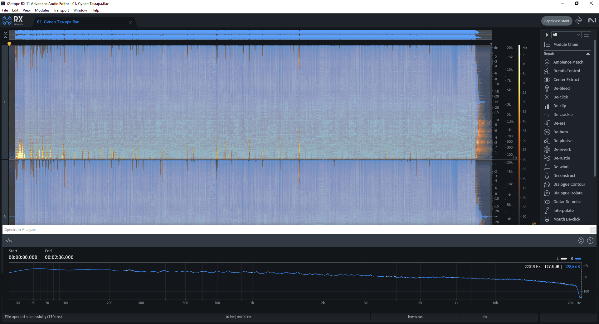Open the Modules menu
This screenshot has height=324, width=599.
(42, 10)
